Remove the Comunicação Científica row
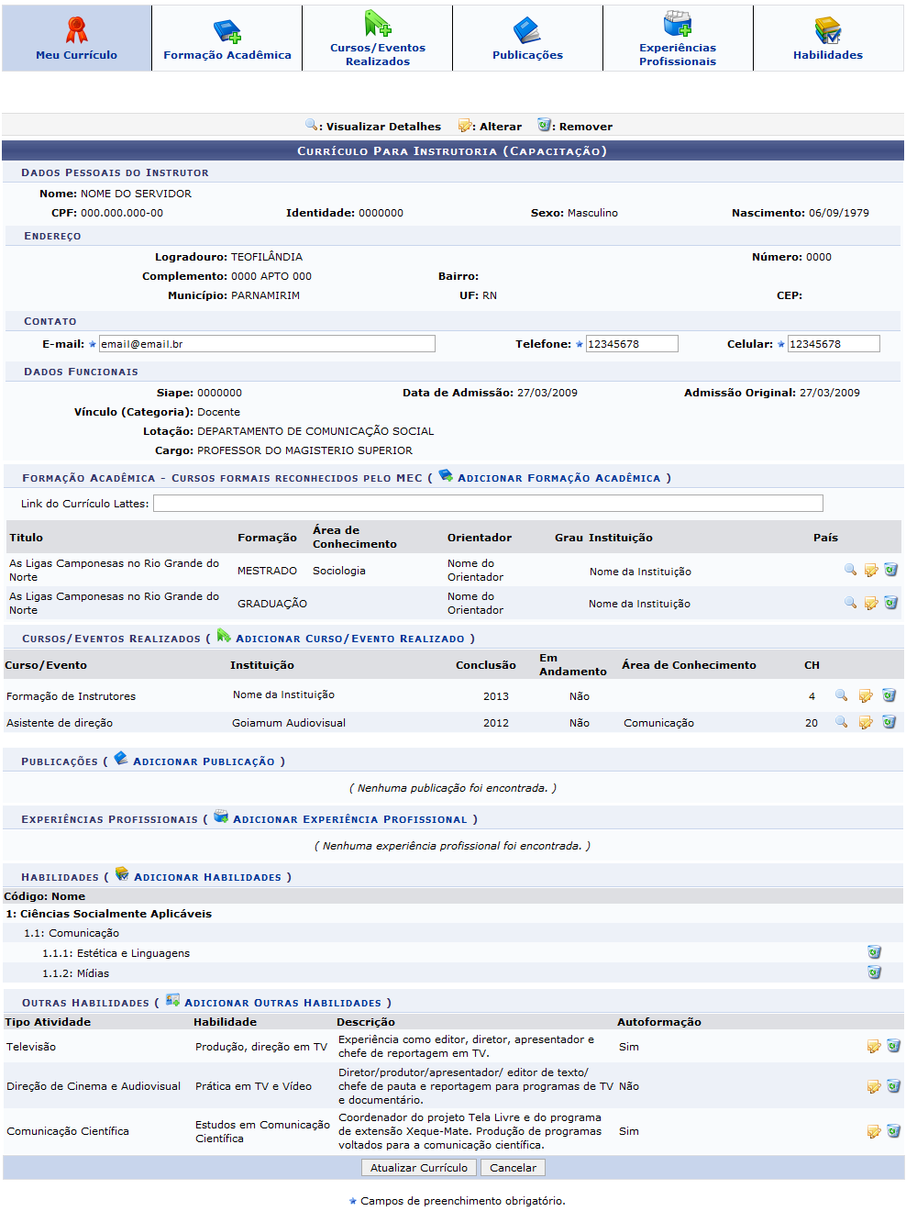906x1211 pixels. pos(893,1131)
